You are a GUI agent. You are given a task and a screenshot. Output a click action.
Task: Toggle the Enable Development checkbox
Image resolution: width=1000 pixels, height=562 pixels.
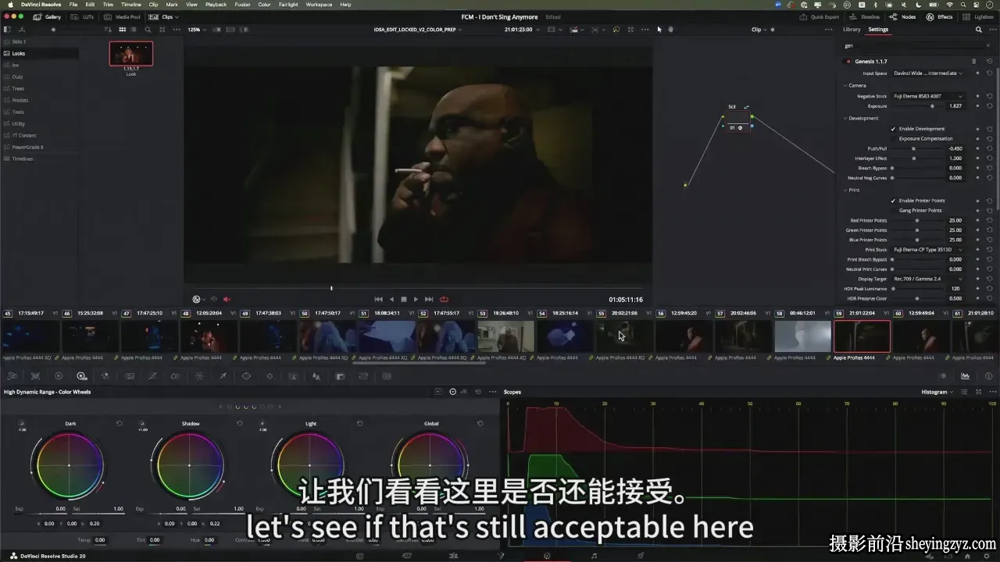tap(894, 129)
